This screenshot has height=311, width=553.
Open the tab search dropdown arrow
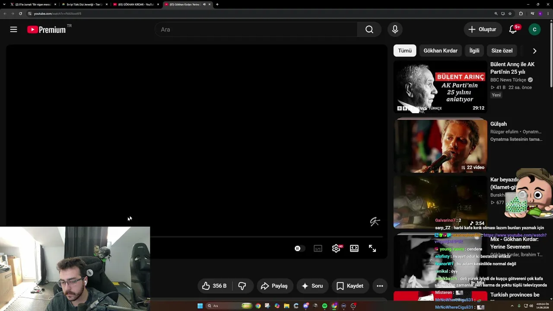pyautogui.click(x=4, y=4)
